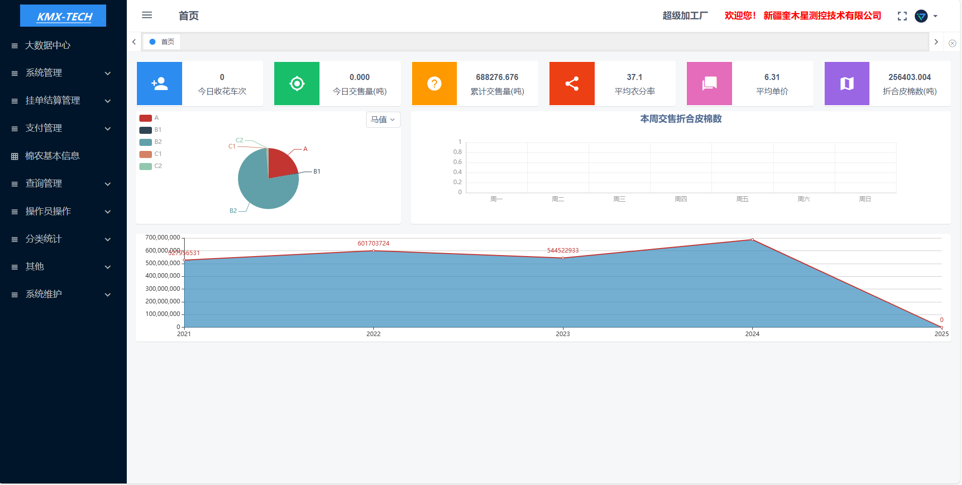
Task: Click the hamburger menu collapse icon
Action: point(147,15)
